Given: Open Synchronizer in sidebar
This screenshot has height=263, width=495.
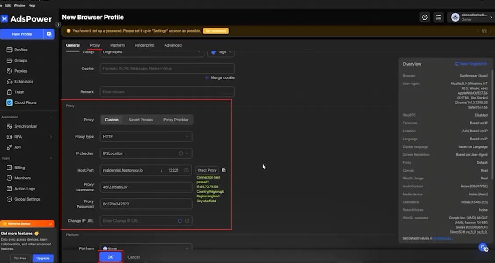Looking at the screenshot, I should click(22, 126).
